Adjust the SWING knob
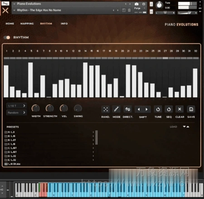The height and width of the screenshot is (199, 204). tap(78, 109)
